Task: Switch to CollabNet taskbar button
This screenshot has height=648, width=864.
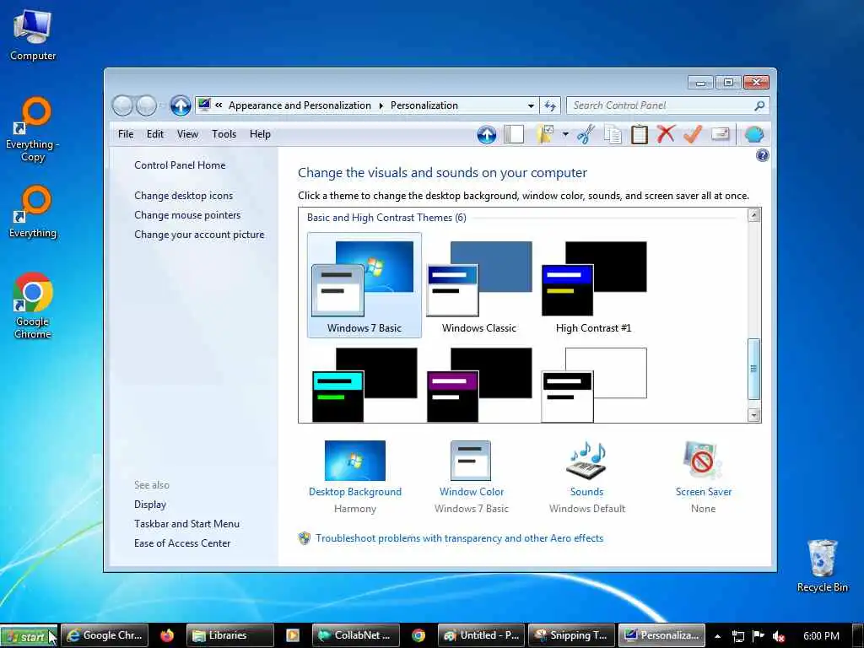Action: [355, 635]
